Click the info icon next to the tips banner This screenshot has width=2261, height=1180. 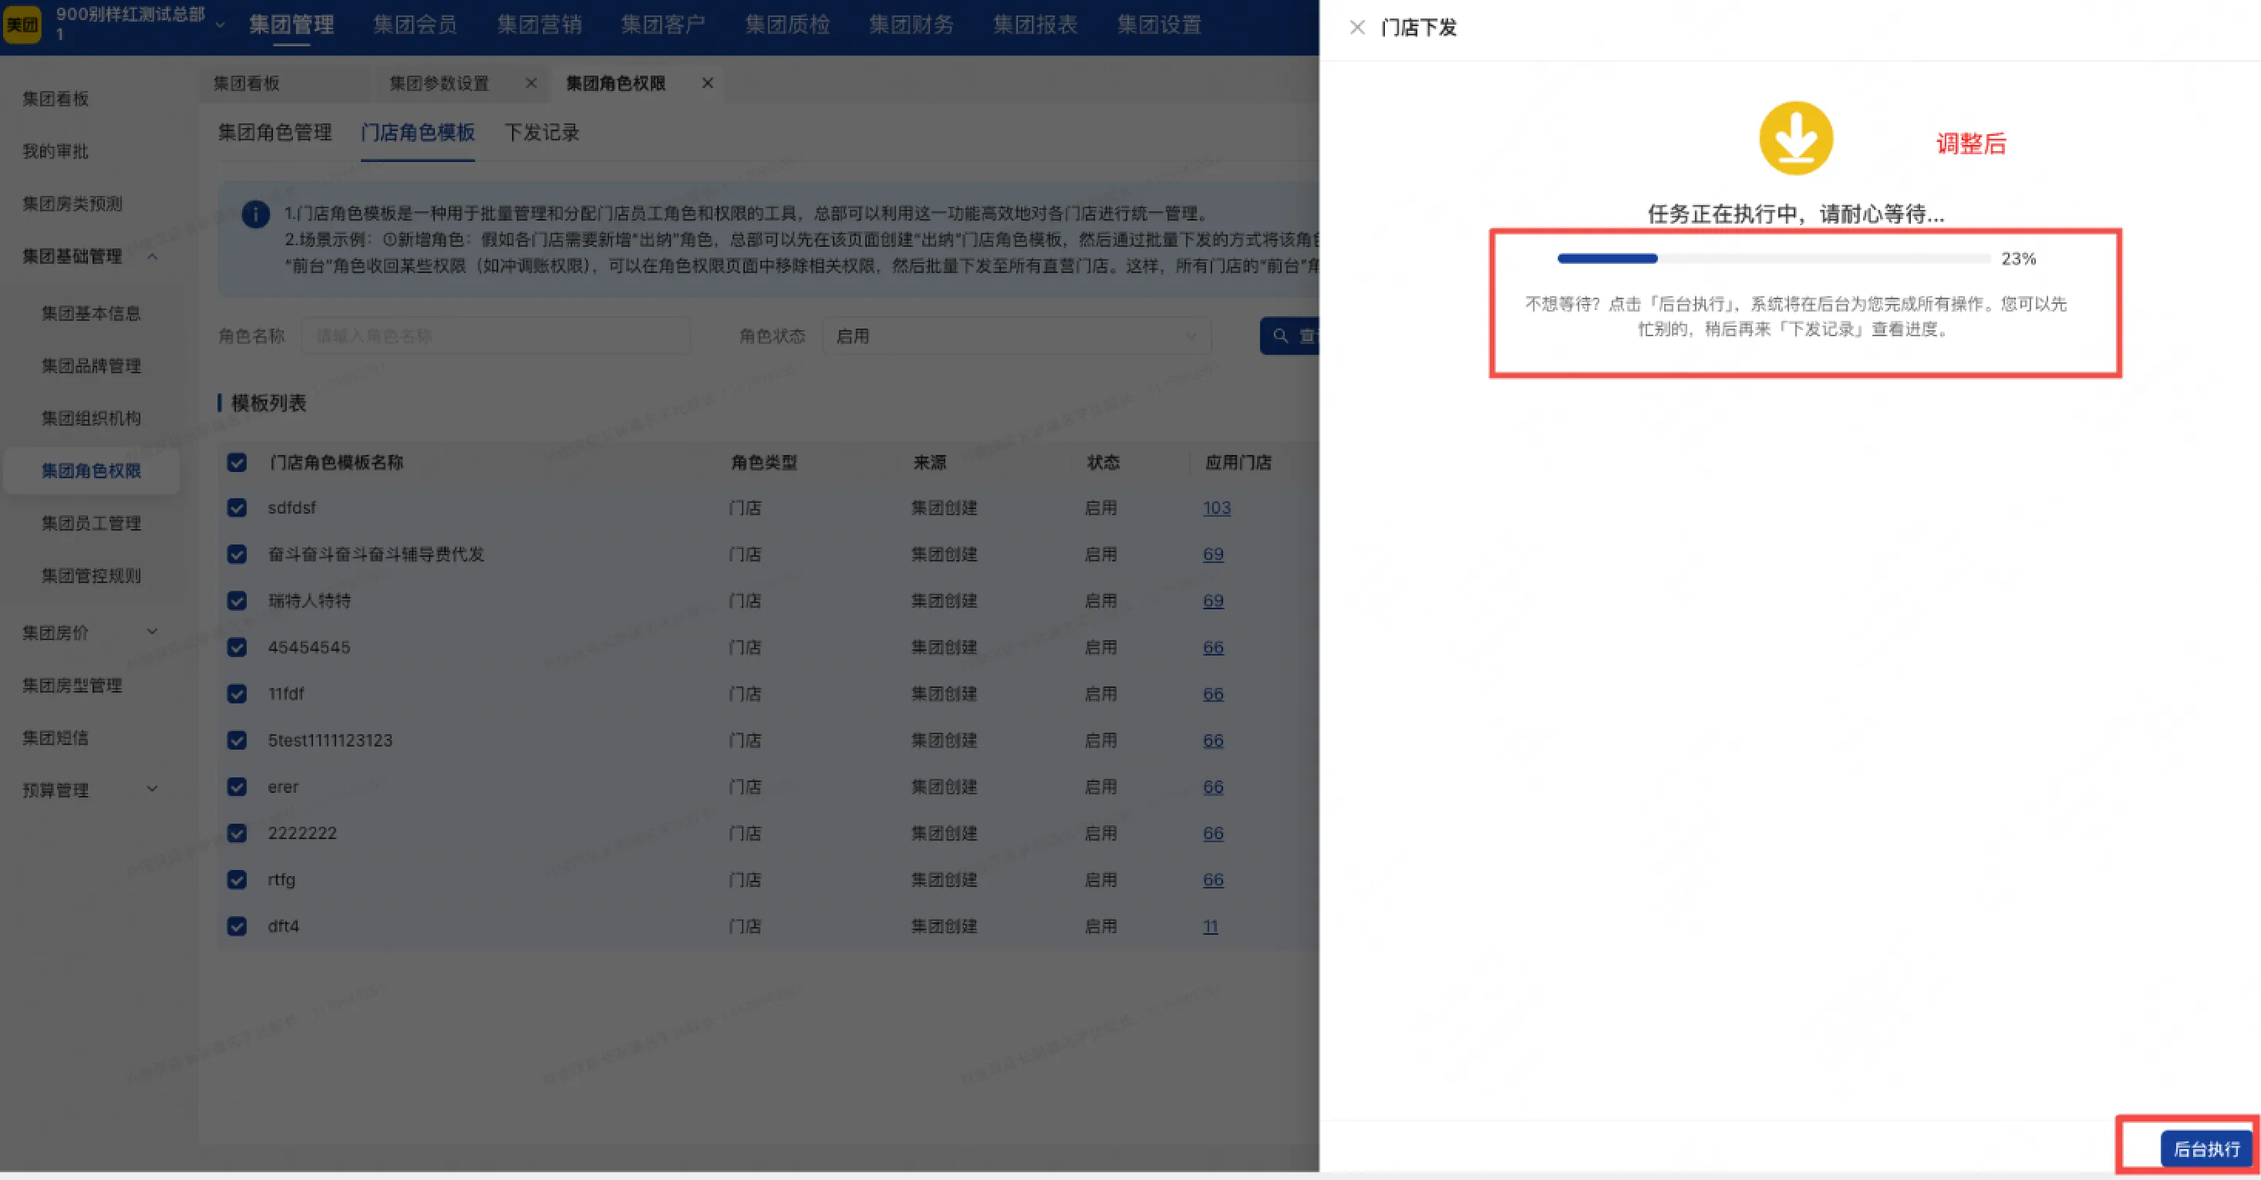(254, 214)
